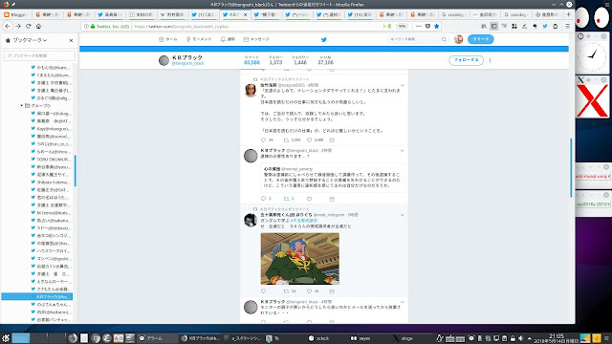Open the dropdown chevron on the first retweeted tweet
The image size is (612, 344).
point(402,85)
